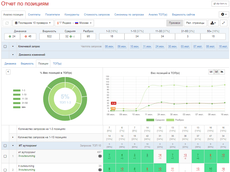Switch to area chart view icon
The image size is (230, 172).
click(222, 72)
